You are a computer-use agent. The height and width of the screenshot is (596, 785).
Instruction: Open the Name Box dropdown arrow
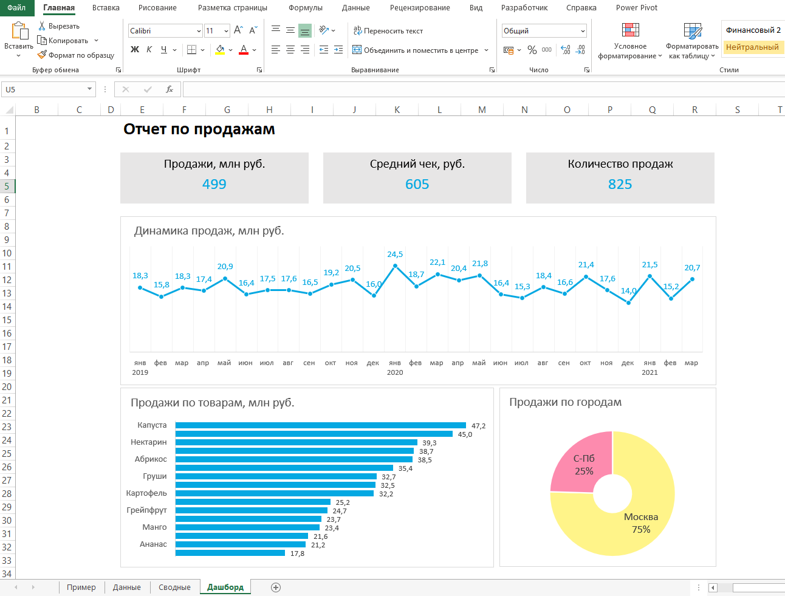(89, 89)
